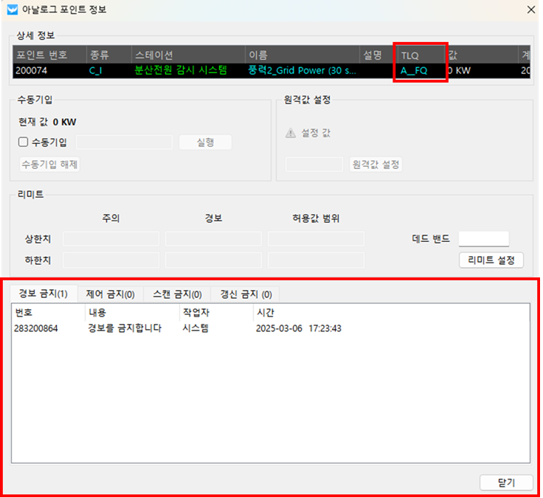Sort list by 시간 column header
This screenshot has width=543, height=498.
click(x=266, y=313)
